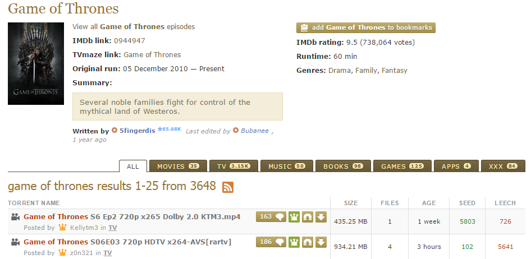Open 5fingerdis user profile

click(x=137, y=131)
